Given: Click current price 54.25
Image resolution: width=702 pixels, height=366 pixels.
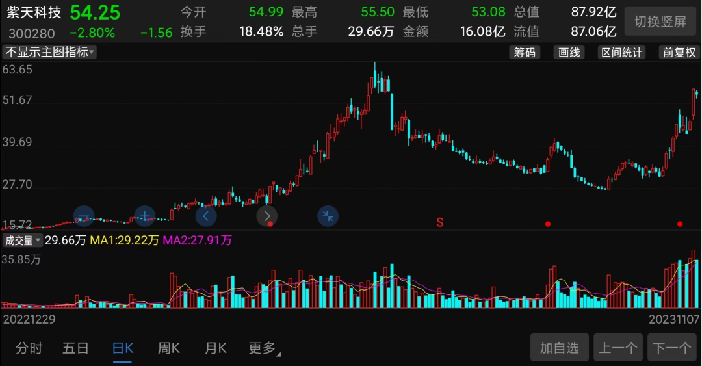Looking at the screenshot, I should tap(95, 12).
